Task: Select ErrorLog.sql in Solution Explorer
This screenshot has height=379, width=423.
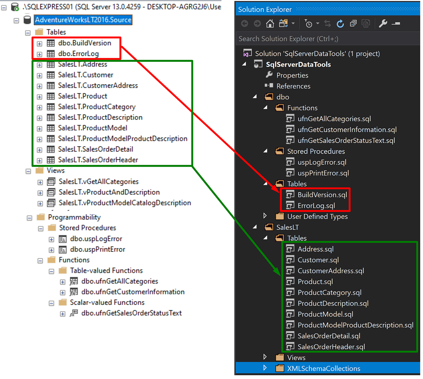Action: (316, 206)
